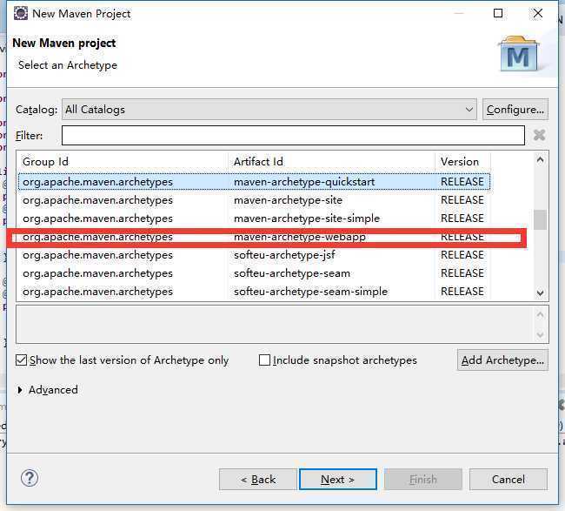Focus the Filter text field
This screenshot has height=511, width=565.
point(293,135)
